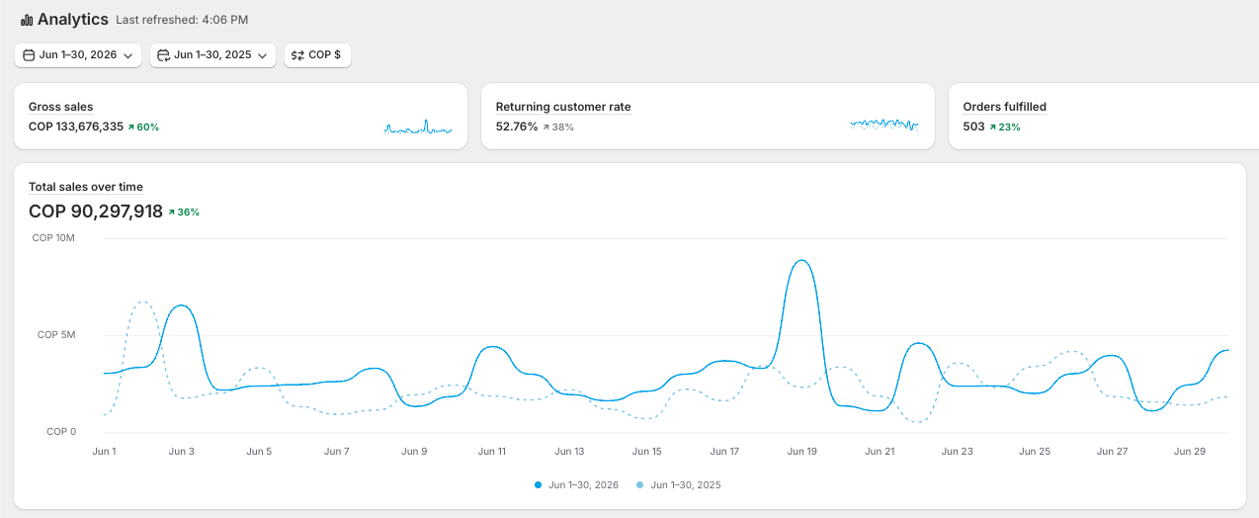Image resolution: width=1259 pixels, height=518 pixels.
Task: Click the 36% total sales change indicator
Action: (184, 212)
